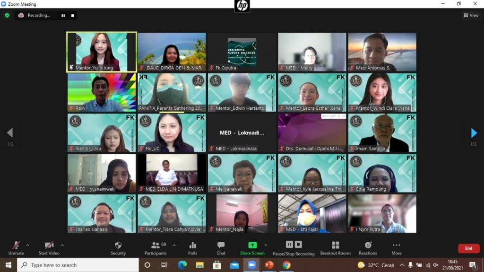Screen dimensions: 484x272
Task: Expand video options arrow beside Start Video
Action: 62,245
